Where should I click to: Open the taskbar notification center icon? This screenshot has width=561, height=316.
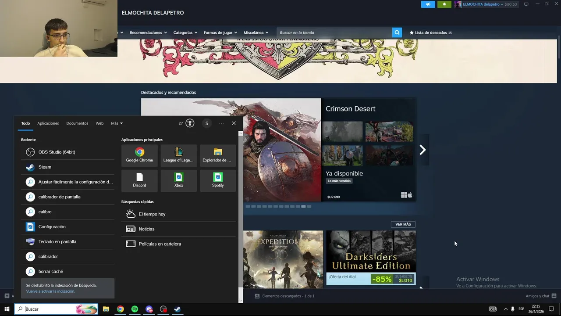552,309
